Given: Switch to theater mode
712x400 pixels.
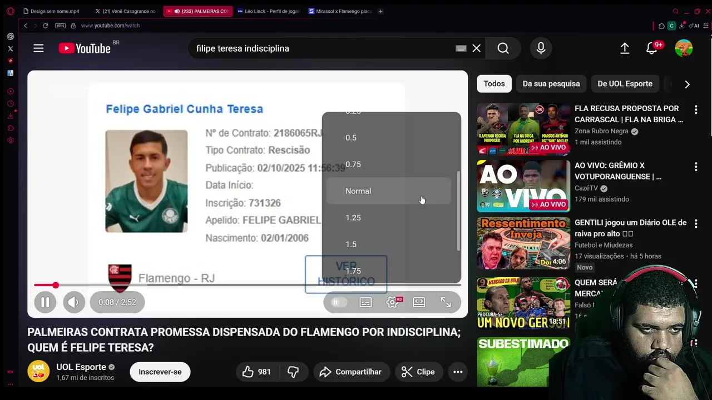Looking at the screenshot, I should click(x=419, y=302).
